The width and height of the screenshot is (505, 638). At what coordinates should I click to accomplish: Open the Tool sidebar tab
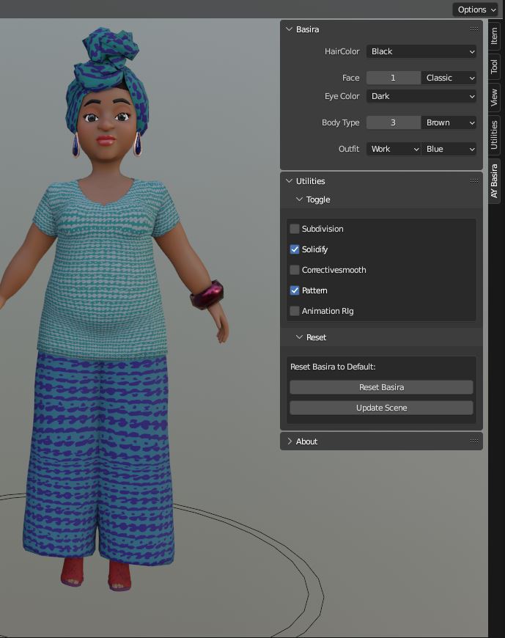tap(495, 67)
